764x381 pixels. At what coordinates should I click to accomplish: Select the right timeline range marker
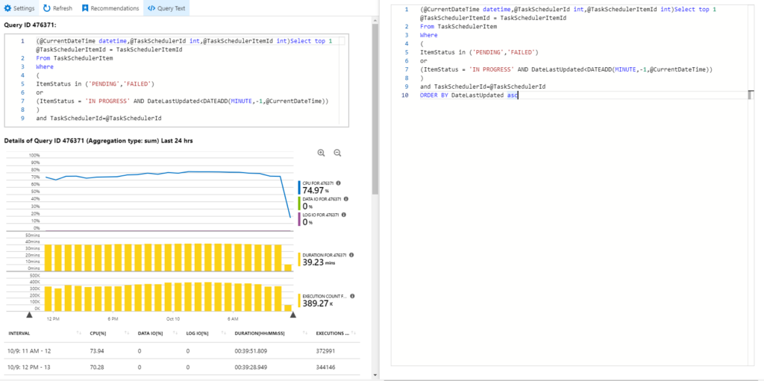[x=292, y=315]
